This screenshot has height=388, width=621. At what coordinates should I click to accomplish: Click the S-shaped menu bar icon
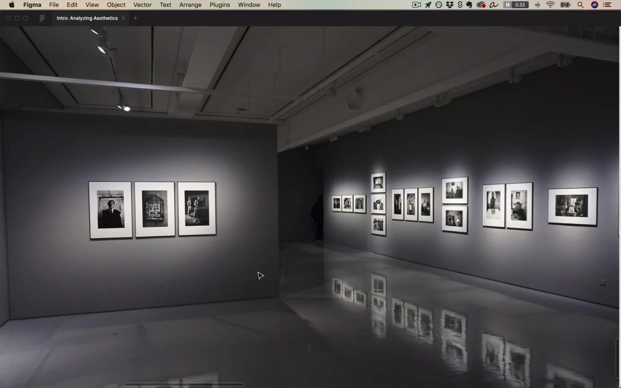point(460,5)
